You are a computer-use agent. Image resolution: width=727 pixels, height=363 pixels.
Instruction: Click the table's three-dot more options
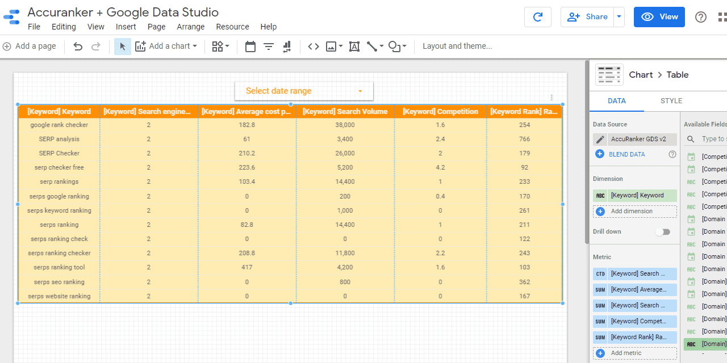(x=551, y=98)
